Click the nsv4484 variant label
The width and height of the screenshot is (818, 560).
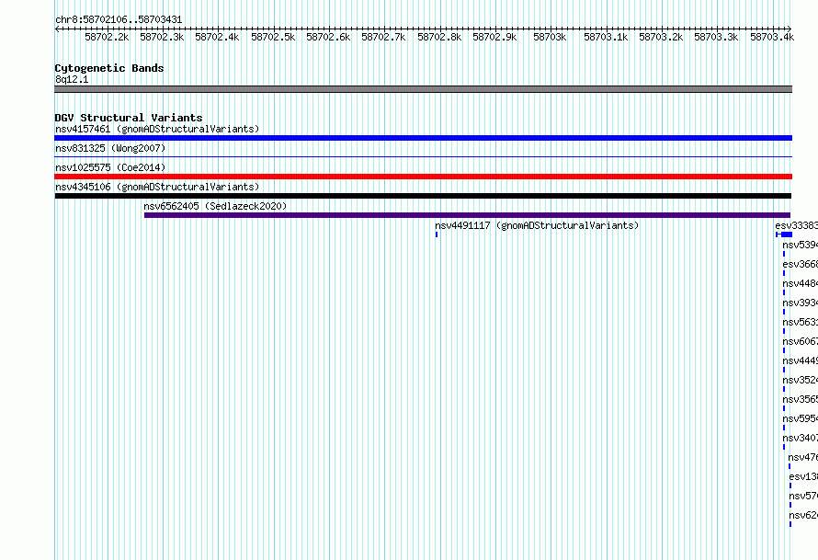pos(800,283)
